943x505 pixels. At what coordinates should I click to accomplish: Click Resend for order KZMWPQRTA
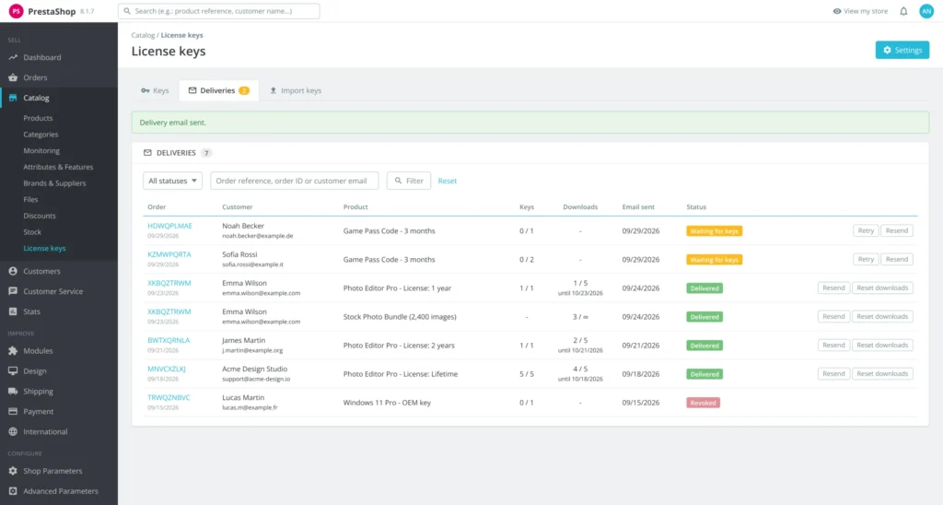tap(897, 260)
